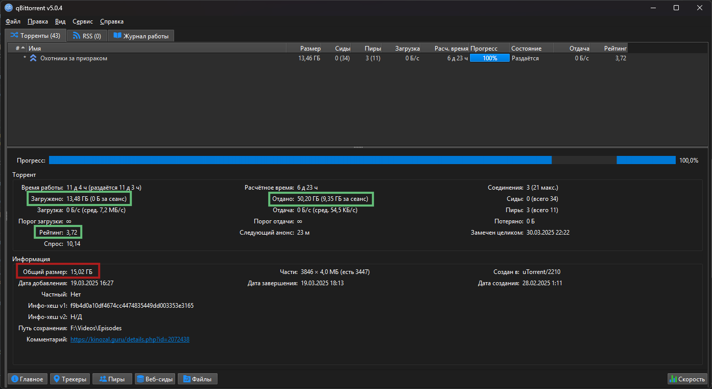712x389 pixels.
Task: Open the Файл menu
Action: (13, 21)
